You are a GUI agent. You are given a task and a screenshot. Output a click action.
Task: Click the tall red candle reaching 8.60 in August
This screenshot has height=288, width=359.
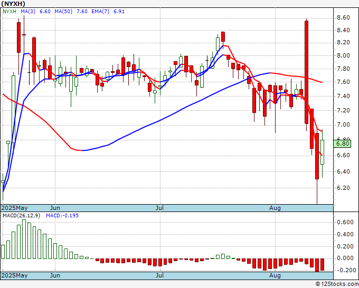coord(306,72)
